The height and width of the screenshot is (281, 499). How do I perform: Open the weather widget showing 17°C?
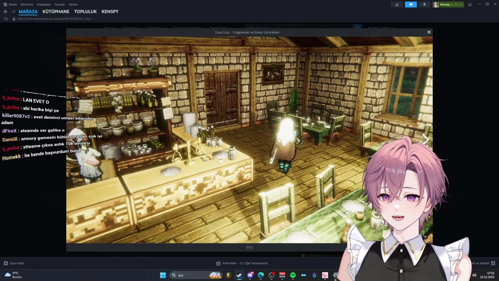[x=13, y=275]
